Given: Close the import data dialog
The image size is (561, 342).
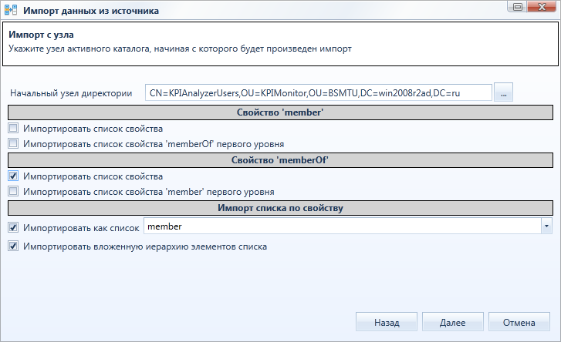Looking at the screenshot, I should [x=542, y=7].
